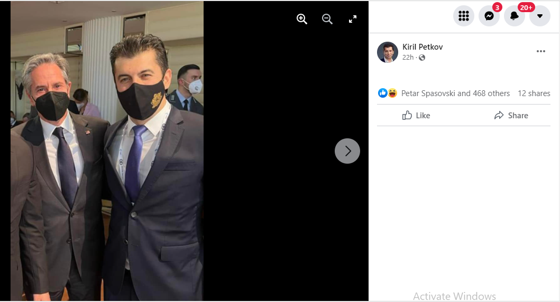This screenshot has width=560, height=302.
Task: Like the photo post
Action: point(416,115)
